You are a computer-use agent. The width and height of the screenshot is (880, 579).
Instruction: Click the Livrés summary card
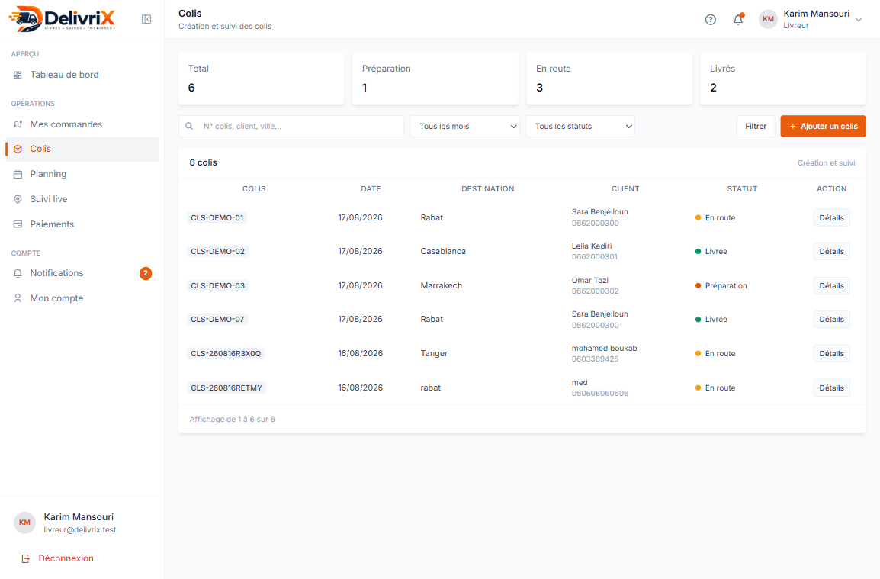click(x=783, y=79)
